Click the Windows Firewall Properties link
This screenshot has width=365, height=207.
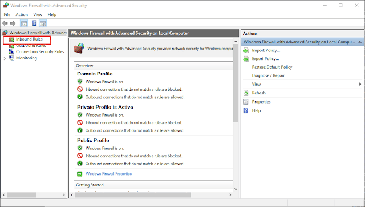click(x=108, y=174)
